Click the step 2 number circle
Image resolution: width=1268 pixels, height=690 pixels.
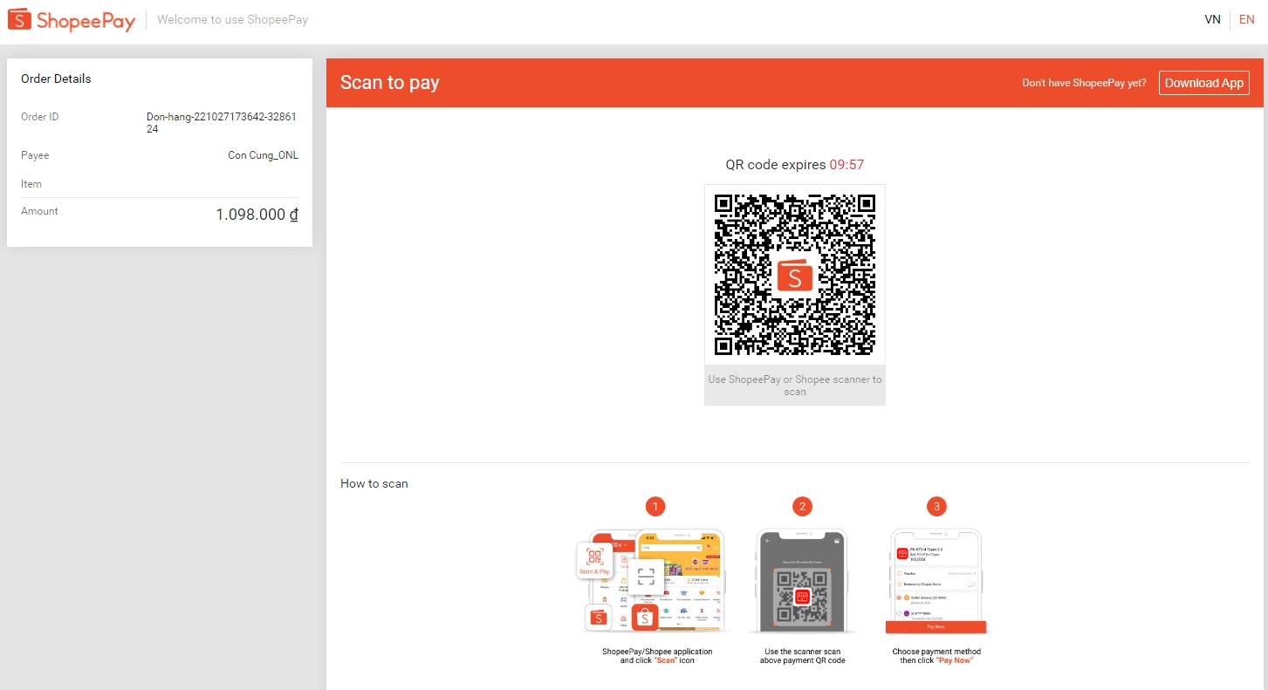point(802,506)
